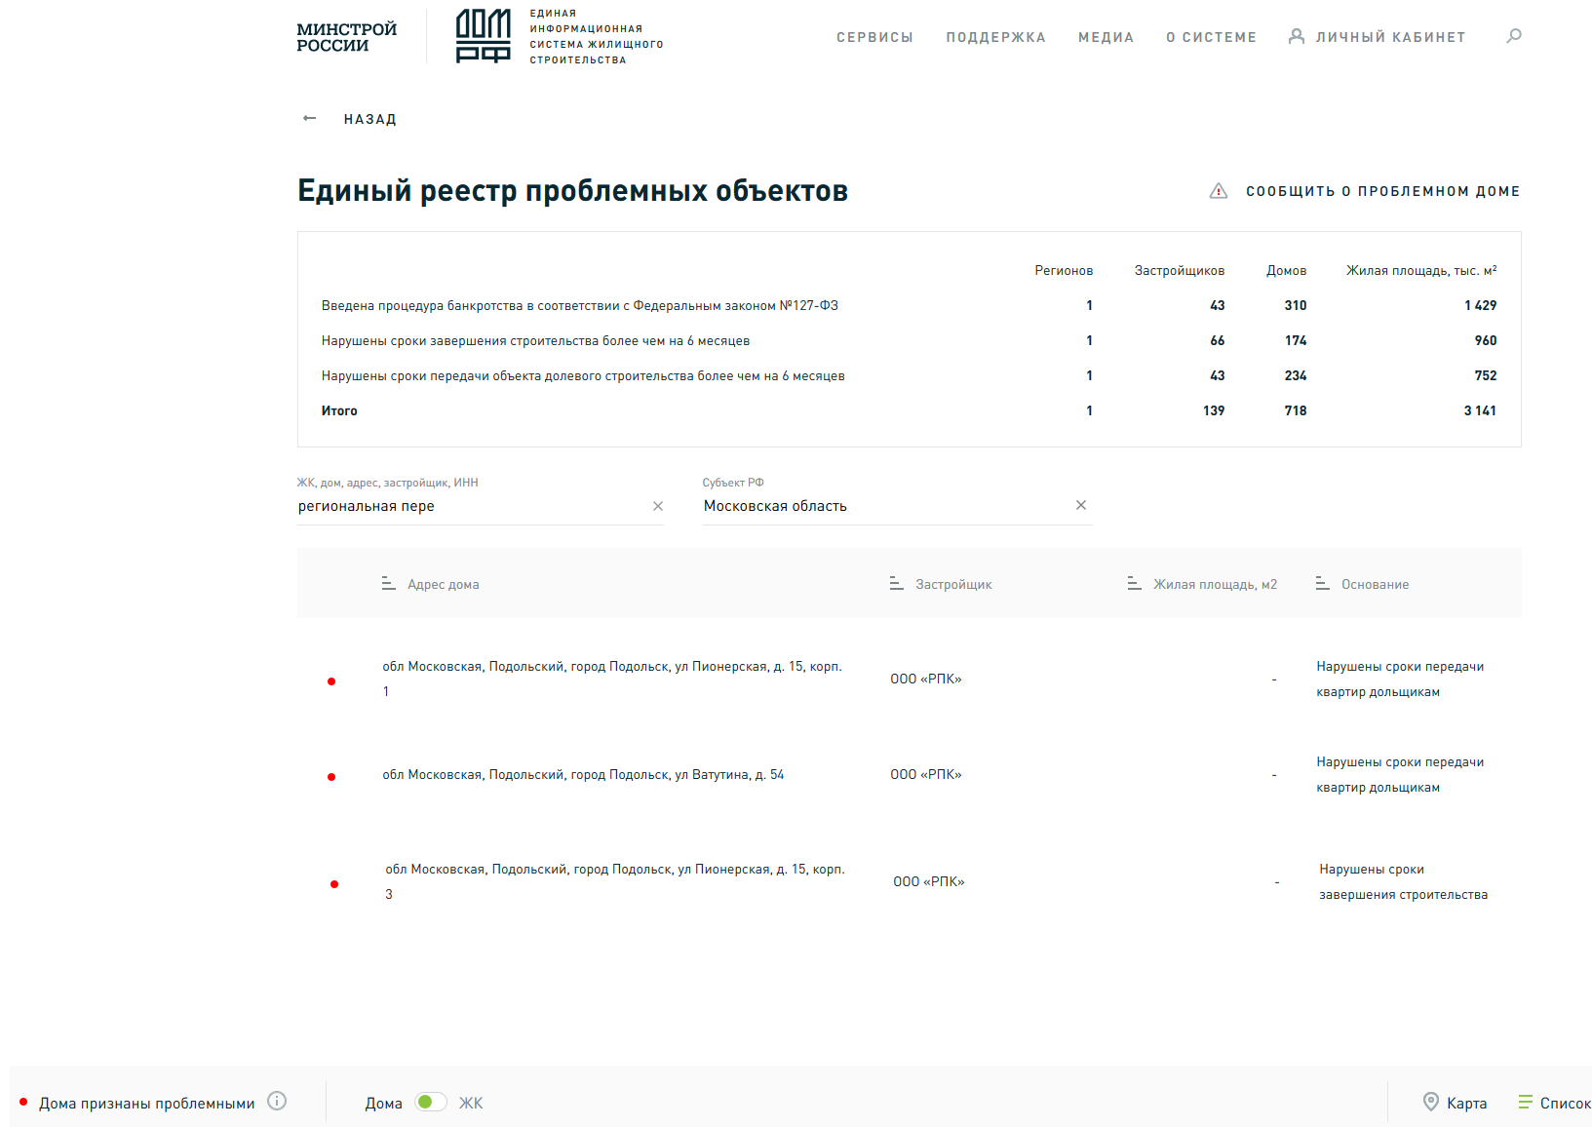
Task: Open the Сервисы menu
Action: click(x=874, y=37)
